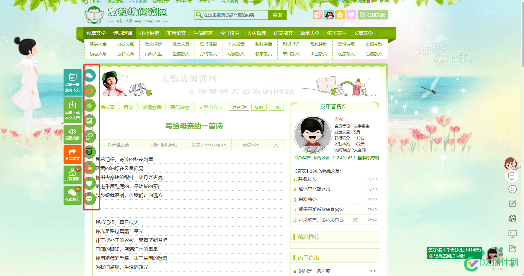Click the A+ font size enlarger

[x=278, y=145]
